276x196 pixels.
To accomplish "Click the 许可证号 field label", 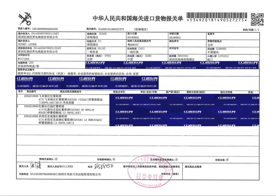I will (174, 48).
